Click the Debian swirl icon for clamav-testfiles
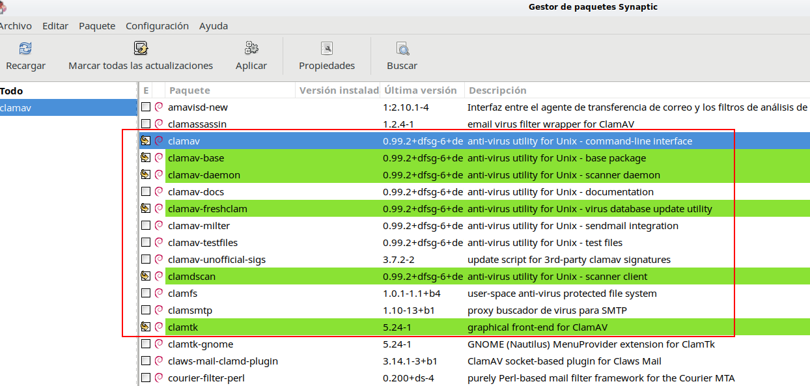The width and height of the screenshot is (810, 386). point(159,242)
